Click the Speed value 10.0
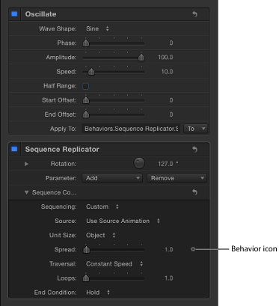 click(x=167, y=72)
